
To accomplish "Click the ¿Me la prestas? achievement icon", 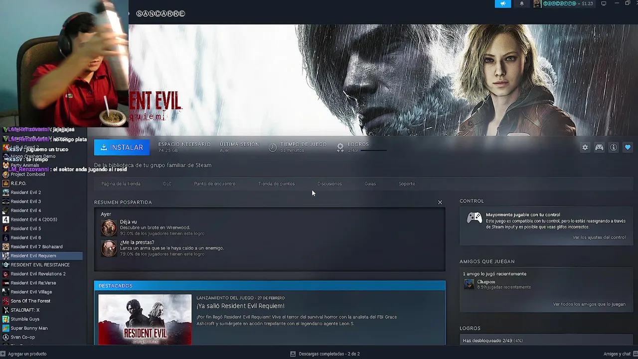I will pos(109,248).
